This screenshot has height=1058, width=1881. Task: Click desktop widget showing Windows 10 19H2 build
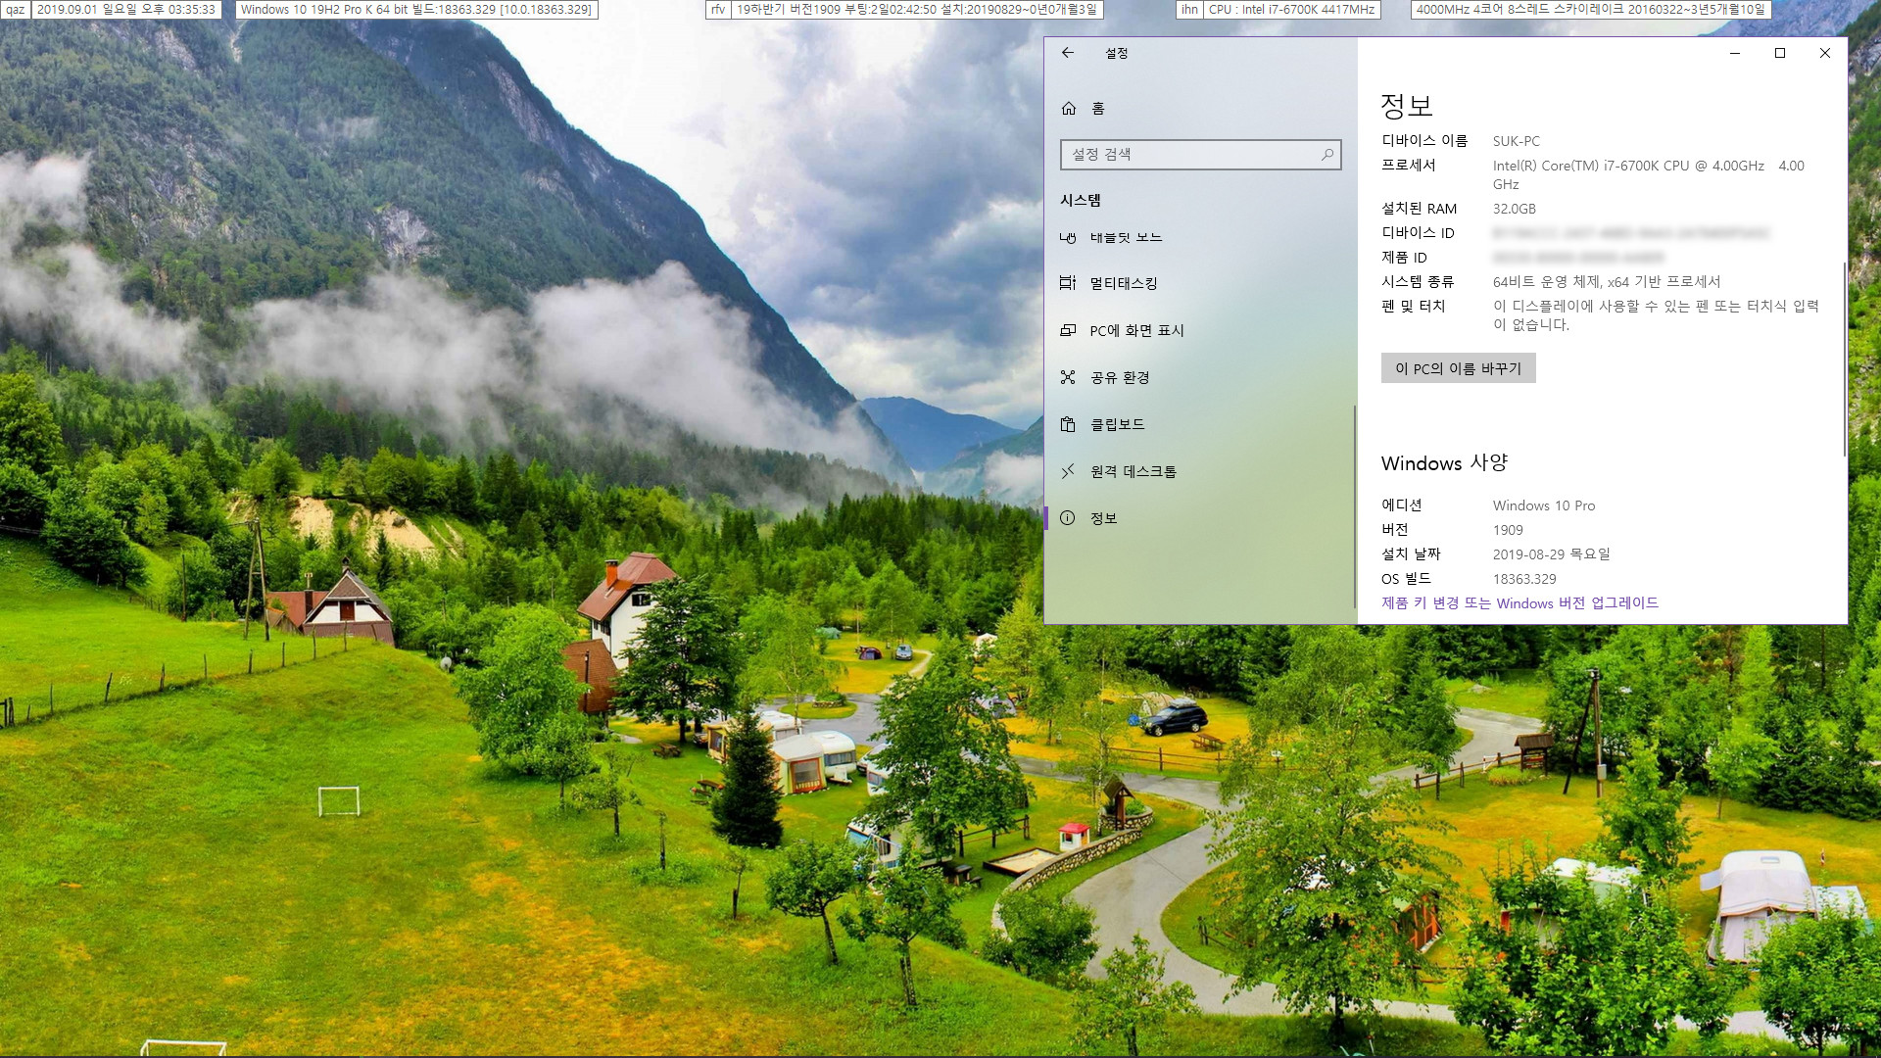click(416, 10)
